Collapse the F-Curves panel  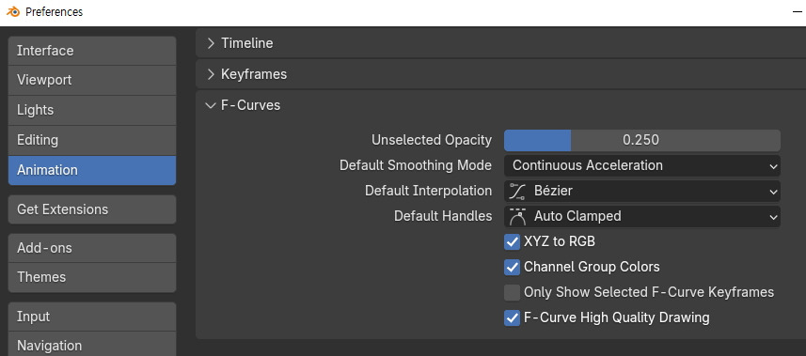[211, 105]
